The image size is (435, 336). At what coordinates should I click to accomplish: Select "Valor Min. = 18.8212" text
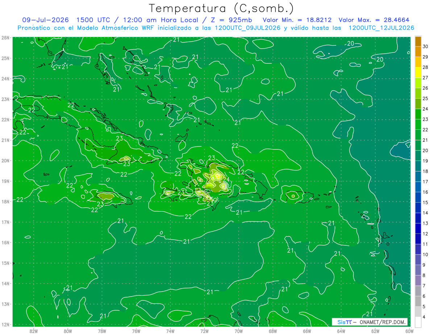[x=297, y=20]
